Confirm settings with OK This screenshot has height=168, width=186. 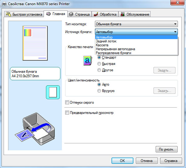[x=122, y=161]
